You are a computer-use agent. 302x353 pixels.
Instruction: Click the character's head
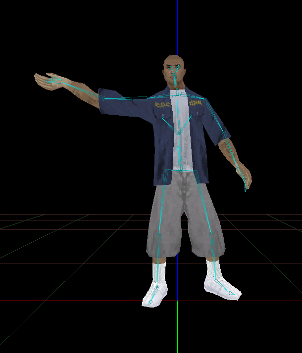(x=174, y=69)
